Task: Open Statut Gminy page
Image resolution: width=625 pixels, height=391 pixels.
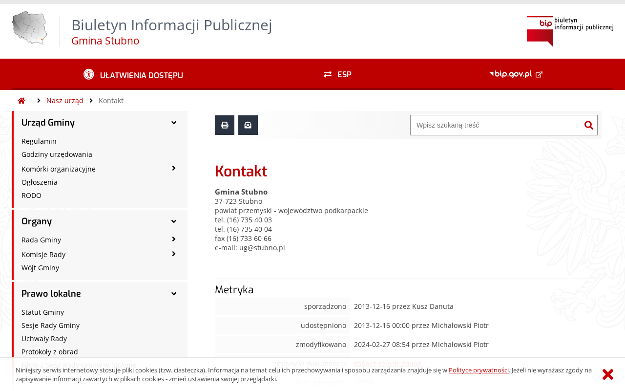Action: pyautogui.click(x=42, y=312)
